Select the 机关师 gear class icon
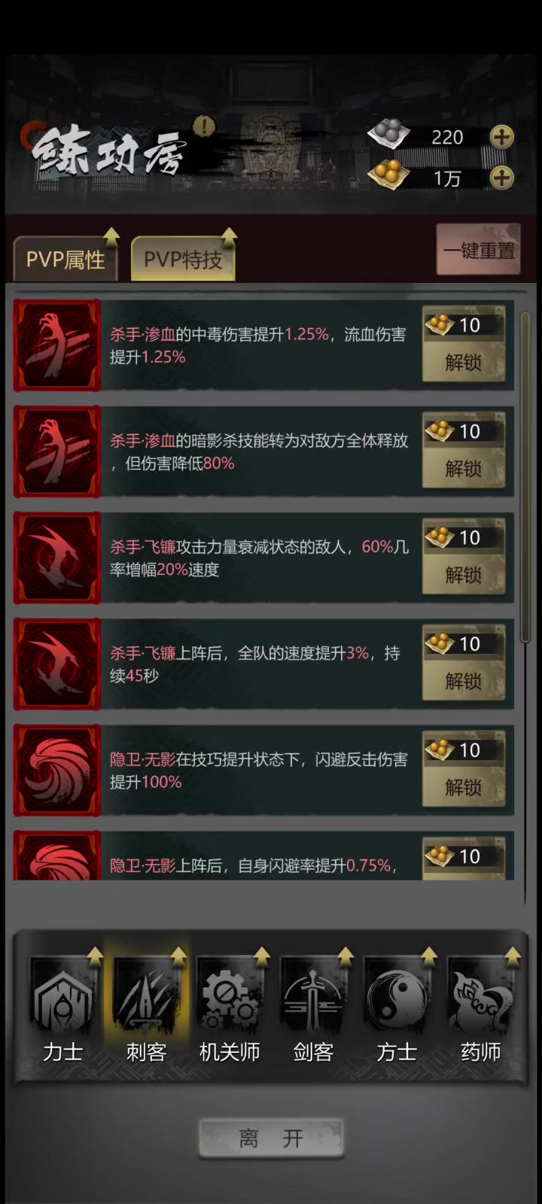This screenshot has width=542, height=1204. point(230,1007)
